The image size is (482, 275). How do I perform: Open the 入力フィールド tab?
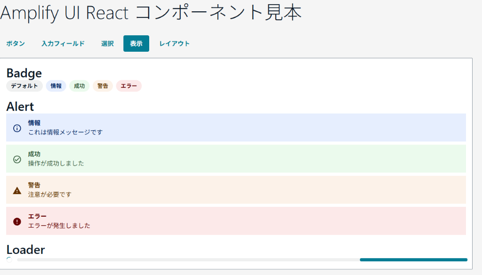(x=63, y=43)
